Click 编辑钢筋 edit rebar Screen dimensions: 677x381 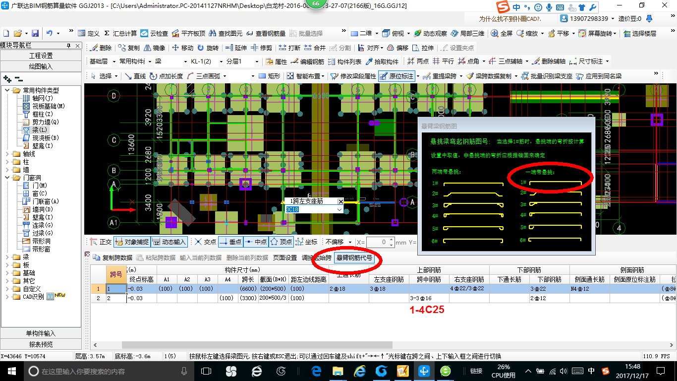click(308, 62)
